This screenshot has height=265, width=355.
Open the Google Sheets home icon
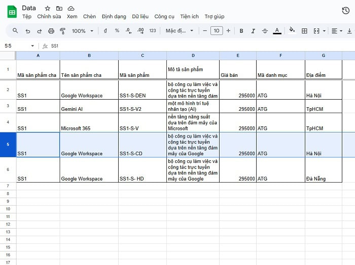(x=12, y=12)
